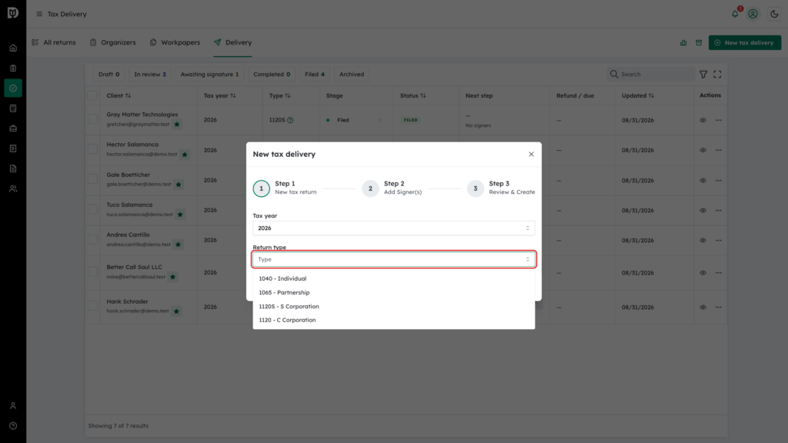Open more actions for Better Call Saul LLC
Viewport: 788px width, 443px height.
[719, 273]
